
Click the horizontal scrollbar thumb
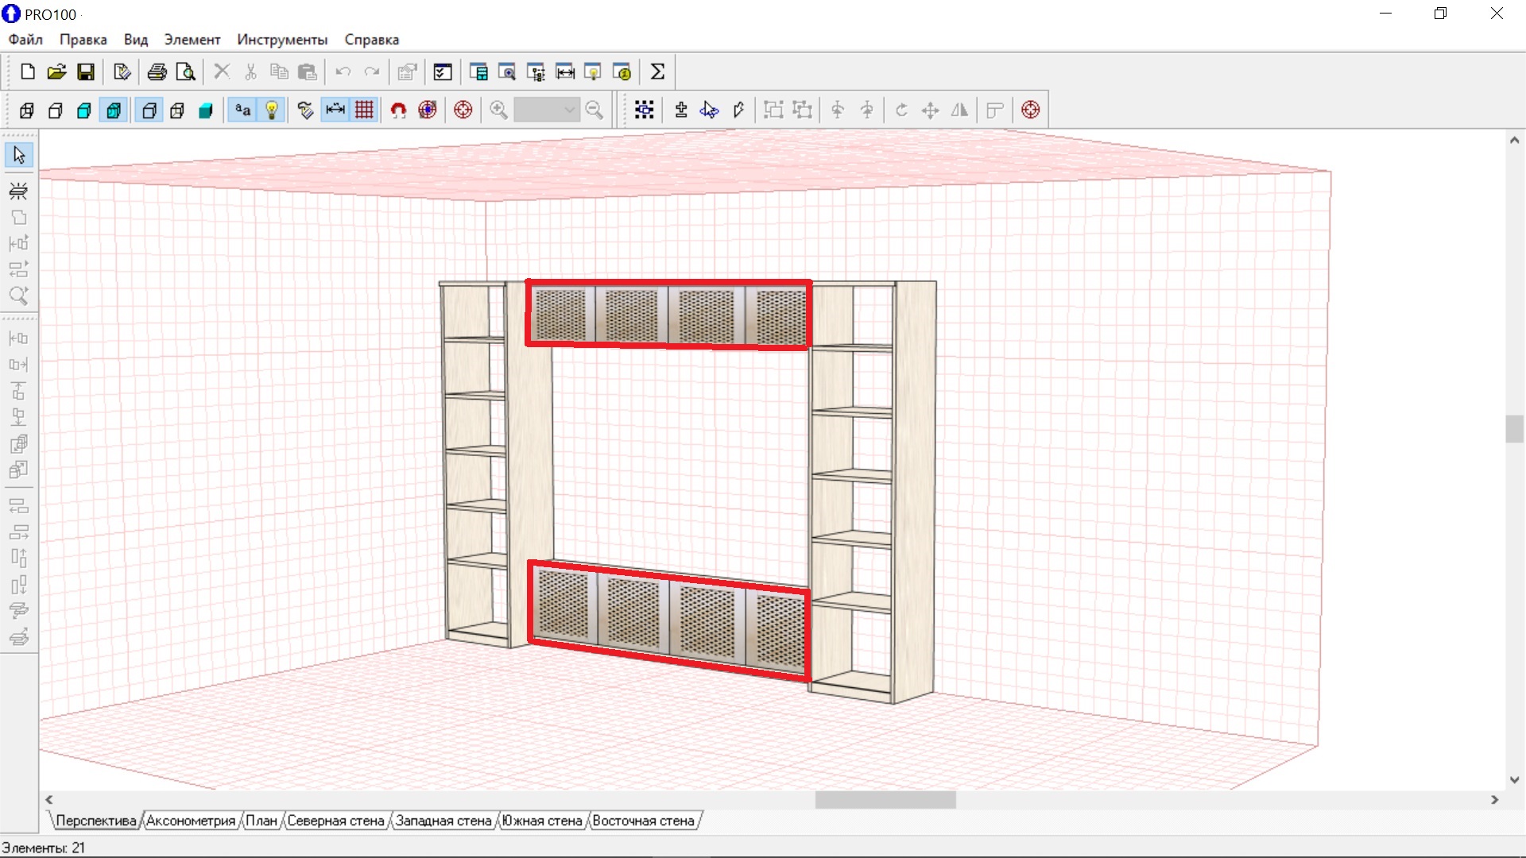pyautogui.click(x=885, y=800)
